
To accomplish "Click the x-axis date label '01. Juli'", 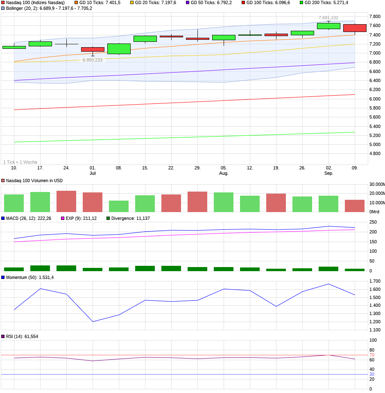I will pos(93,170).
